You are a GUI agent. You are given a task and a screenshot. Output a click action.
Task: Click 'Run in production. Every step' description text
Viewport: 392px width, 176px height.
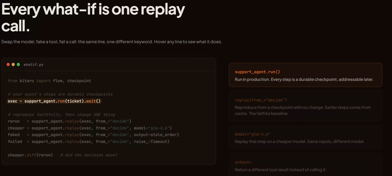pos(304,79)
